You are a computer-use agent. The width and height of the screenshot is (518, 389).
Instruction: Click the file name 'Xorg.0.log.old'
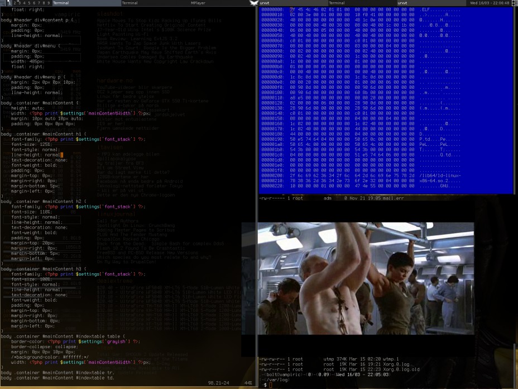click(x=401, y=369)
